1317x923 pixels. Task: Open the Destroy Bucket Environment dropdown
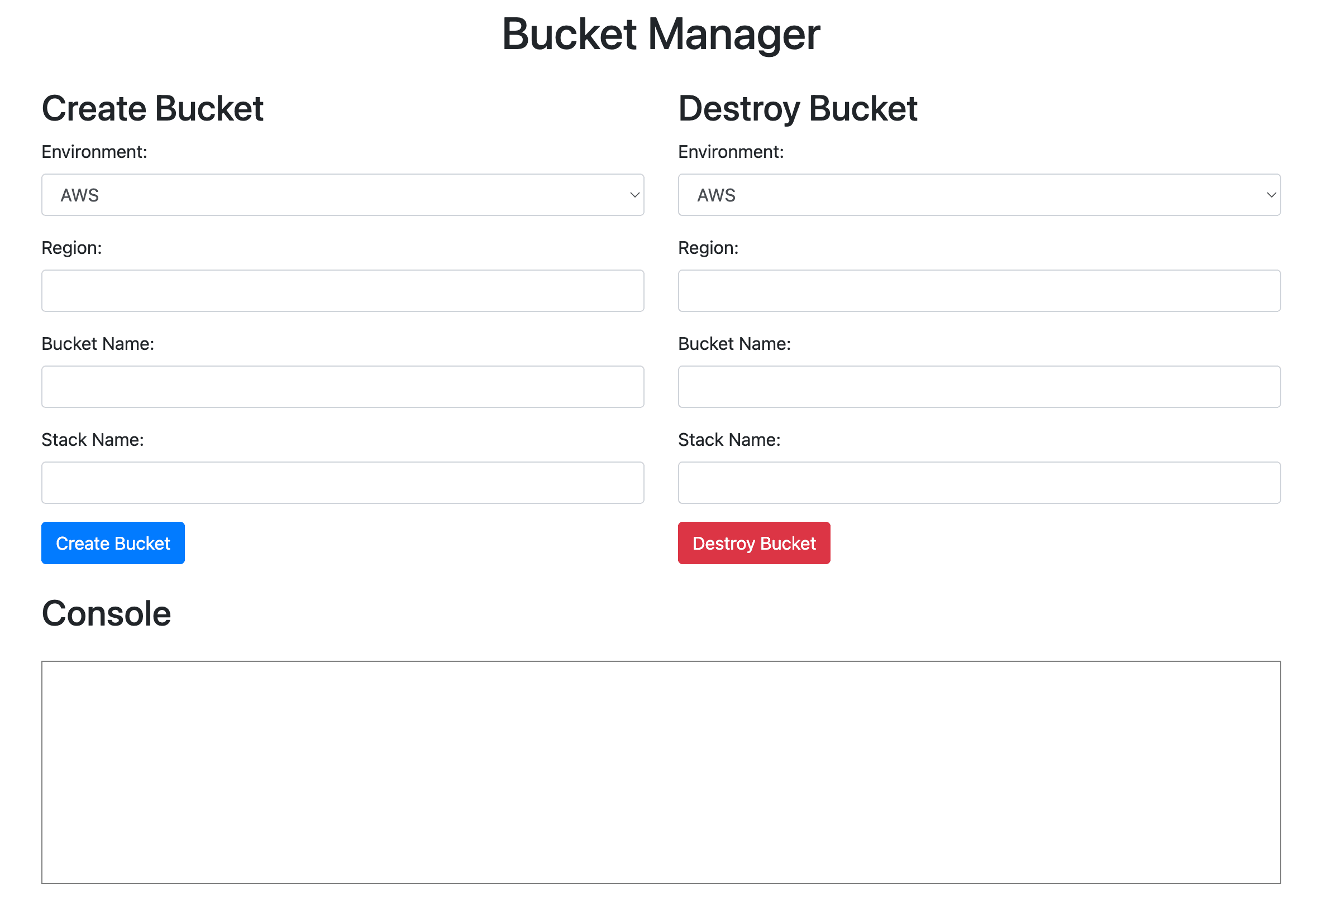click(x=979, y=195)
